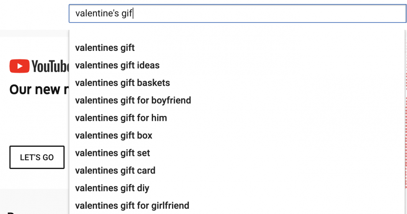Click blank space above the first suggestion

tap(237, 35)
